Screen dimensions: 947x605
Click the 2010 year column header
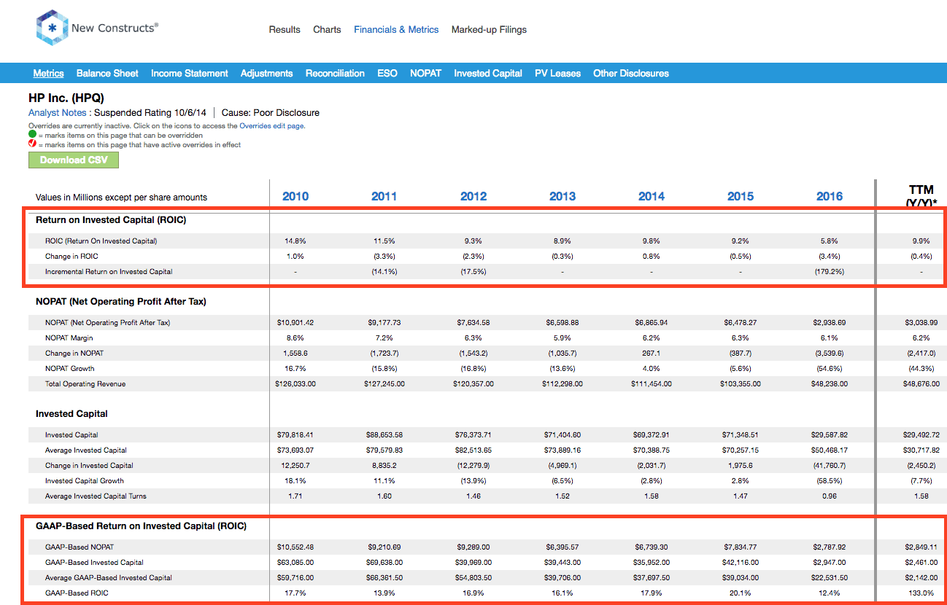point(295,196)
